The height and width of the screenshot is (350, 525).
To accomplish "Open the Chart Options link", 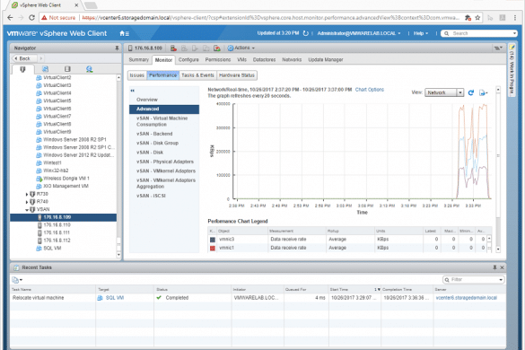I will [370, 90].
